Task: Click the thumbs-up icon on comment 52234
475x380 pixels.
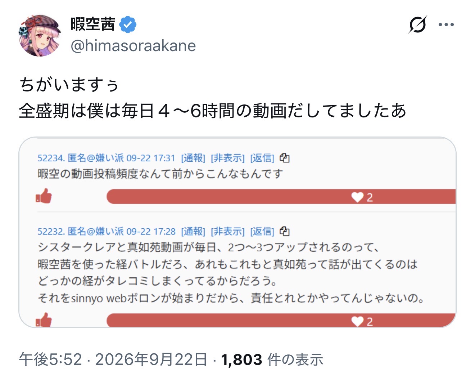Action: coord(44,196)
